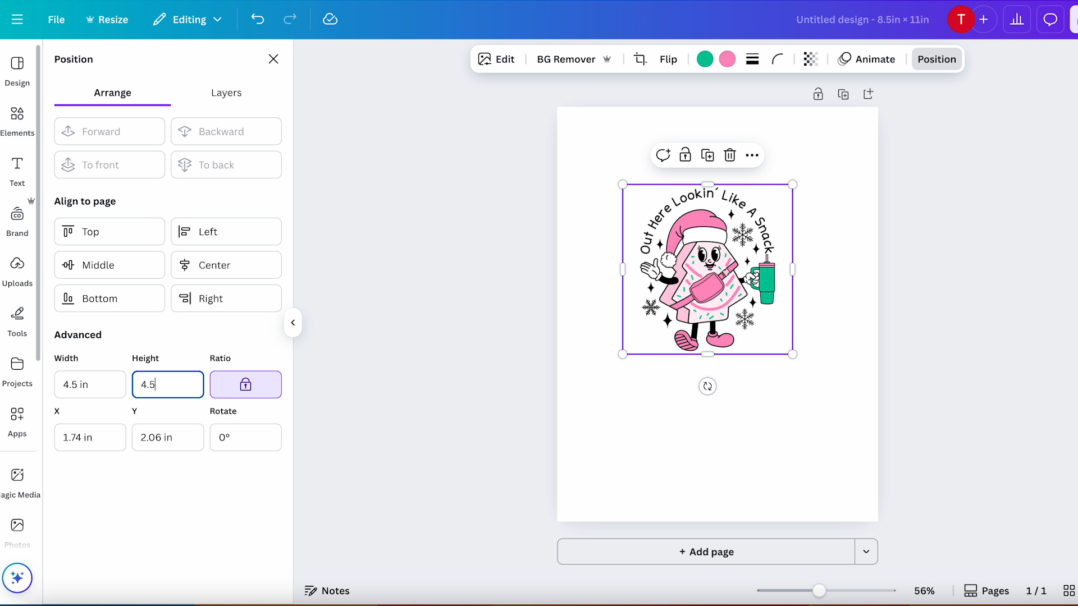The image size is (1078, 606).
Task: Open the Uploads panel
Action: point(17,269)
